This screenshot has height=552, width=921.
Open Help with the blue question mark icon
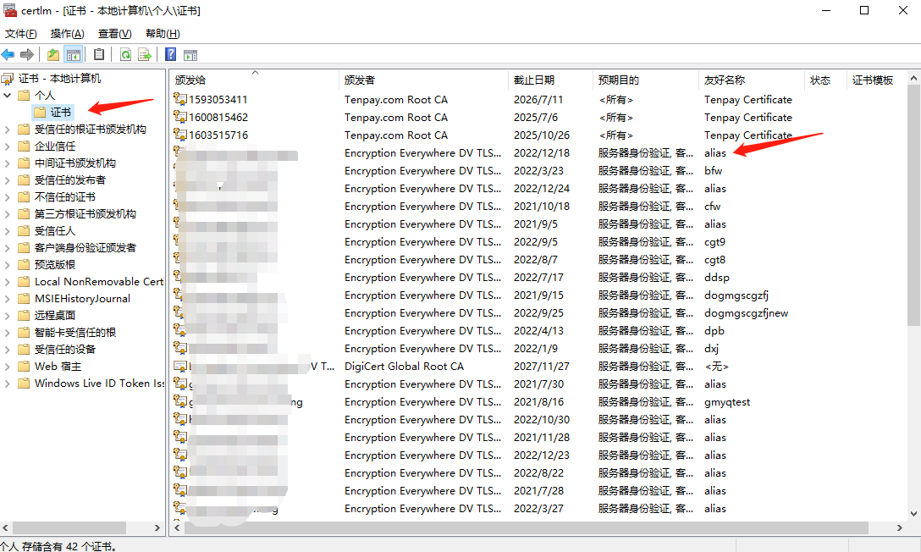170,55
